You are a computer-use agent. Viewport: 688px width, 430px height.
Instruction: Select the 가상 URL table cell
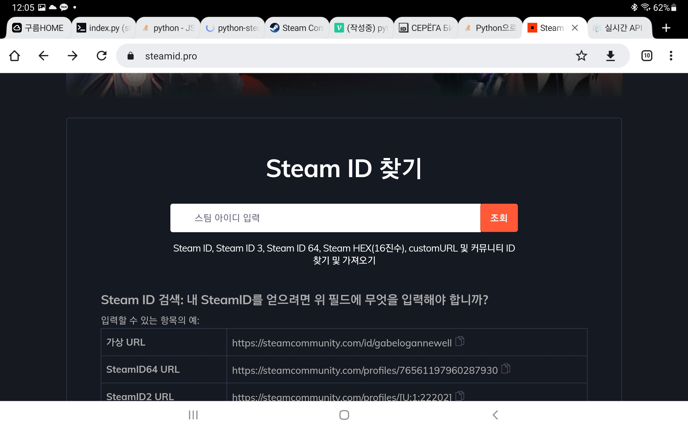click(x=164, y=342)
